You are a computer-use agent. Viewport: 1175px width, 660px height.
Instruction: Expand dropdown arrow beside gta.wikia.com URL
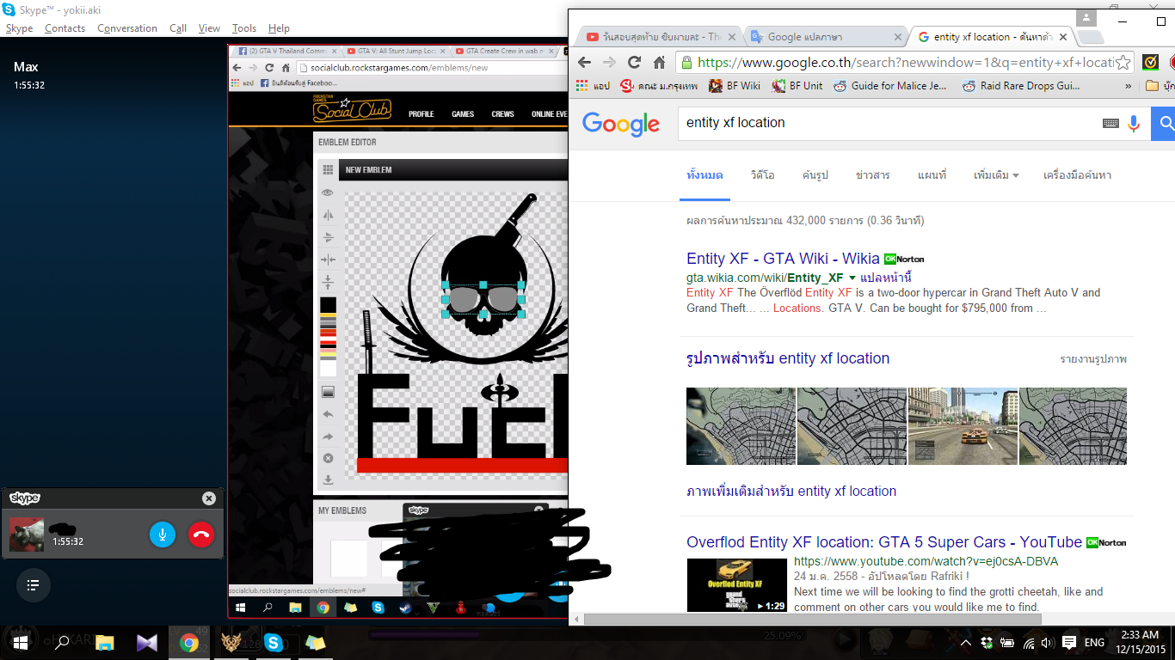coord(852,278)
